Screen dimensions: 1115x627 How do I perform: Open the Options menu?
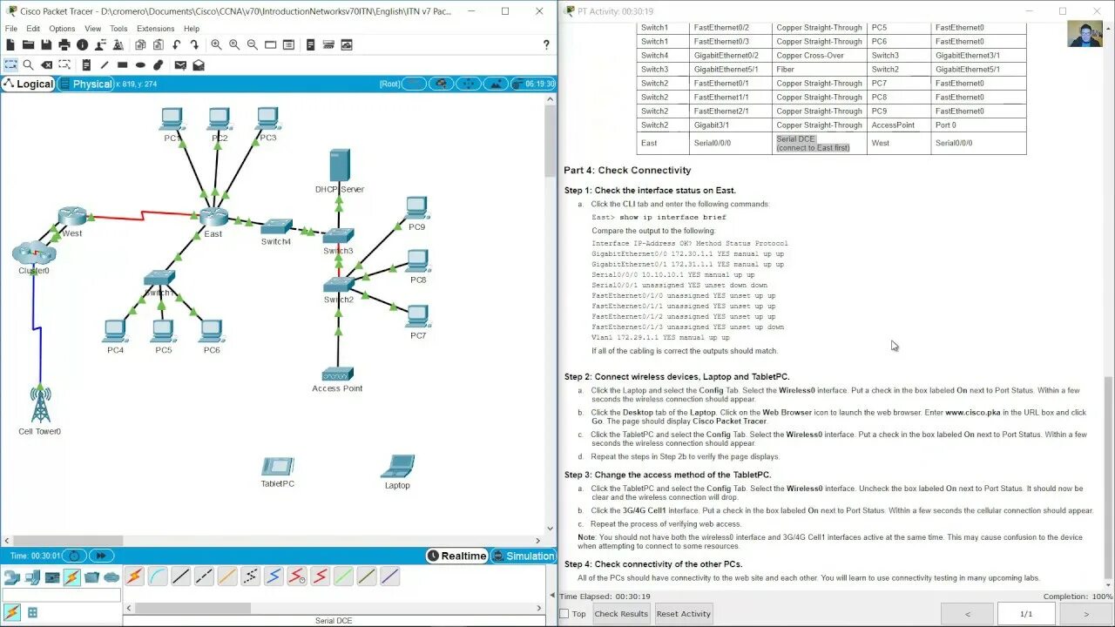click(x=62, y=29)
